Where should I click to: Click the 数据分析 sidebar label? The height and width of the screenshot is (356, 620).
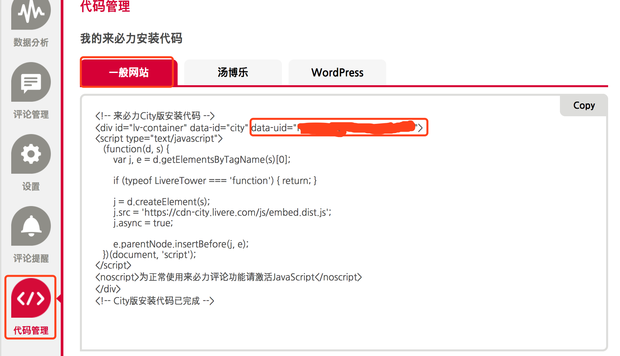click(31, 42)
